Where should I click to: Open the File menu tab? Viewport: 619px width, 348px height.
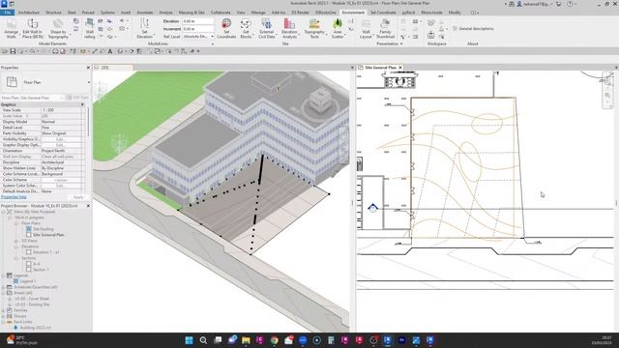8,13
